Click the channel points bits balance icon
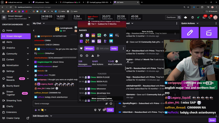Screen dimensions: 219x123 click(36, 110)
